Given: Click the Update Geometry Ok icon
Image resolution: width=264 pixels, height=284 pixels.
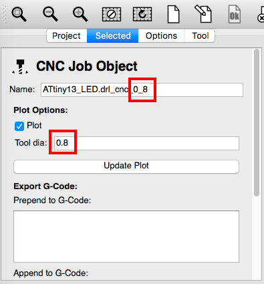Looking at the screenshot, I should [235, 15].
